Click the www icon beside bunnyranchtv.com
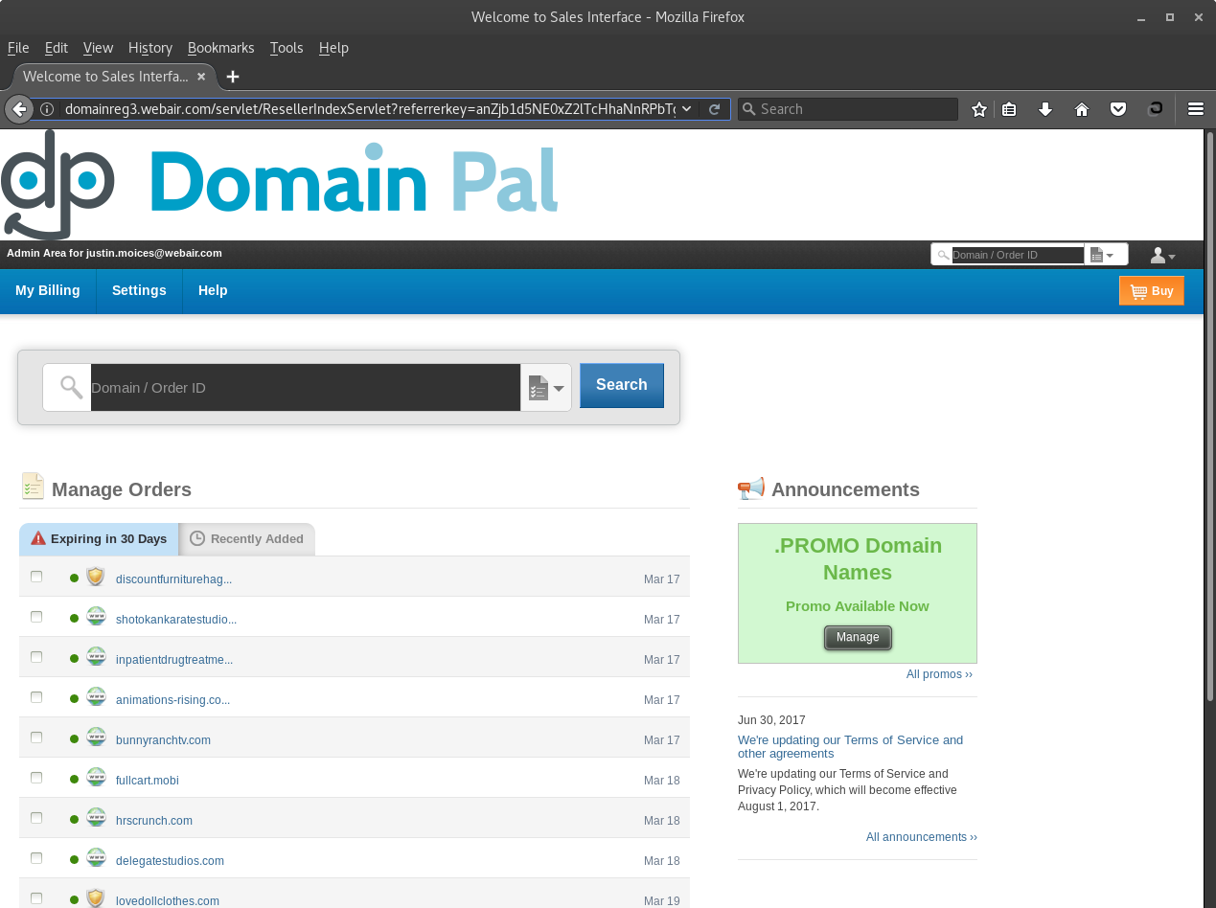 (x=96, y=738)
